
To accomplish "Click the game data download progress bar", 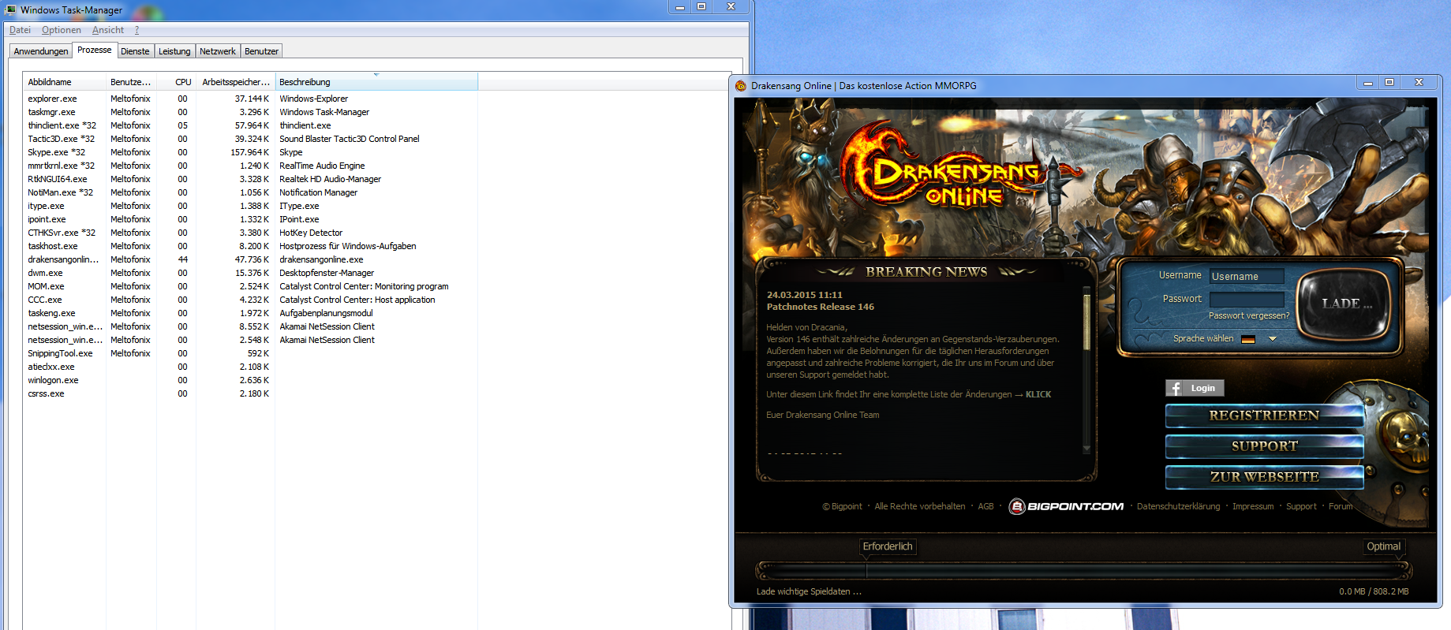I will click(x=1083, y=570).
